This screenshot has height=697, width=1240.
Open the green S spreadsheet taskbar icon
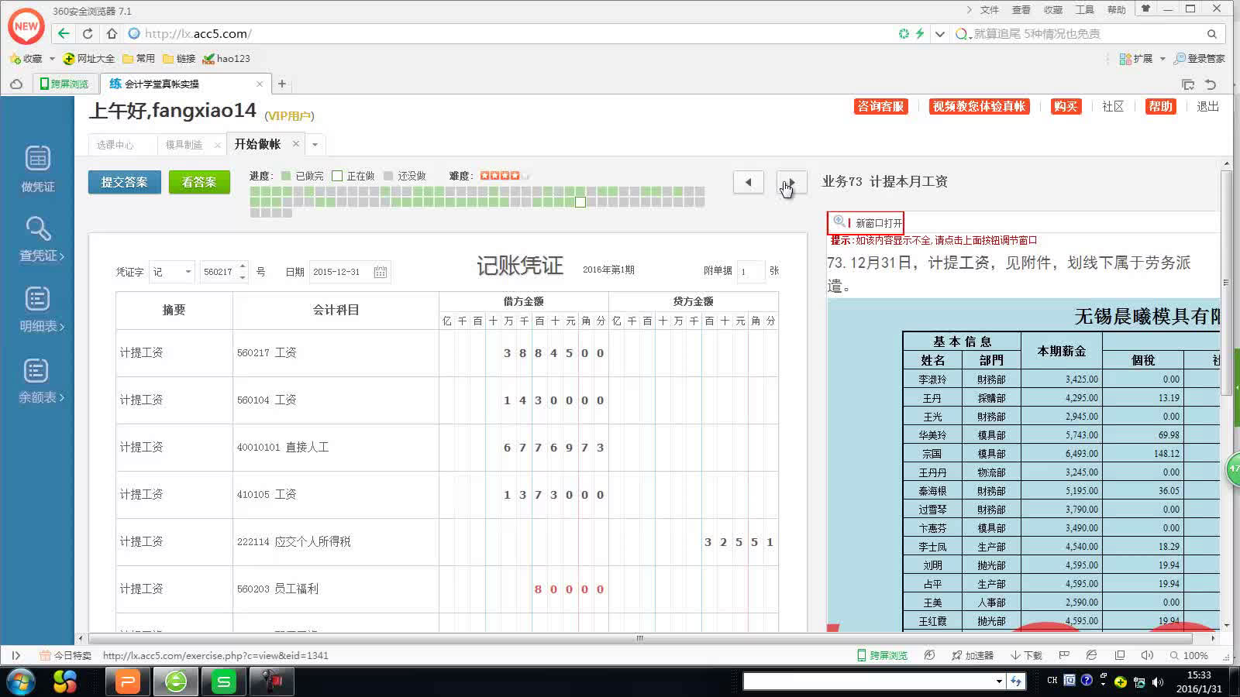click(224, 682)
